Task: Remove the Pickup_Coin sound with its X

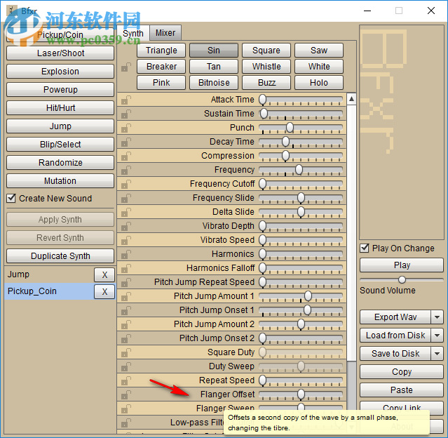Action: [104, 291]
